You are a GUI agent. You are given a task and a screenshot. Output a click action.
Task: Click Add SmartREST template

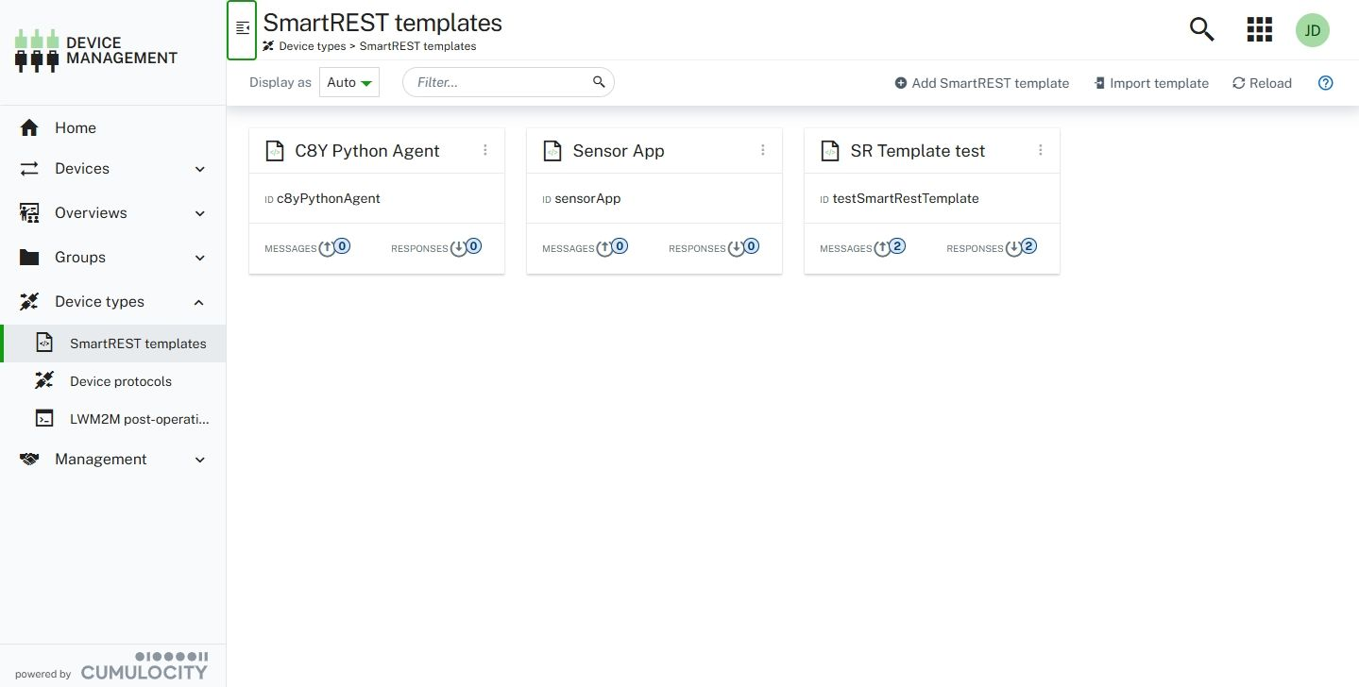pyautogui.click(x=981, y=83)
